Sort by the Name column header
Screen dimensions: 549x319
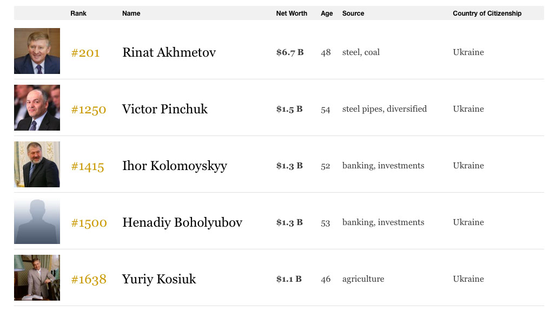pyautogui.click(x=131, y=13)
